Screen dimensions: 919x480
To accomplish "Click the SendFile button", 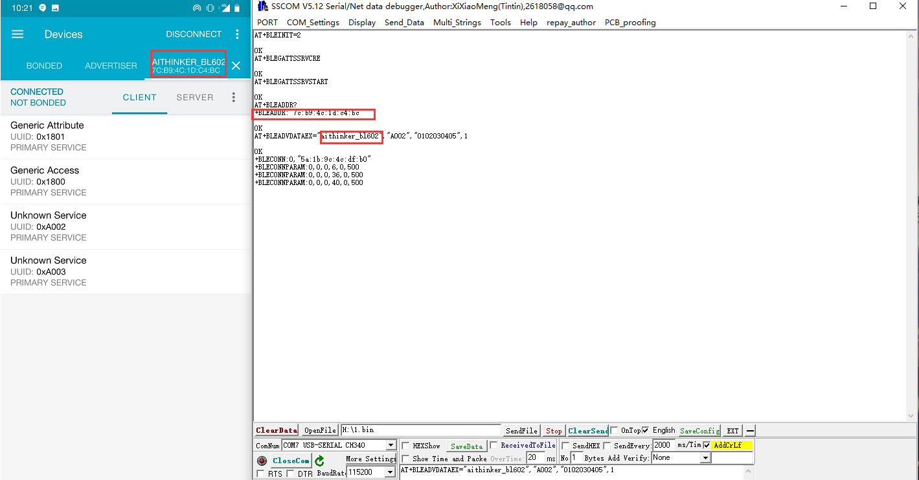I will coord(522,430).
